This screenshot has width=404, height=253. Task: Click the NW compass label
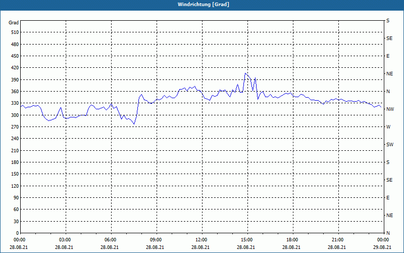coord(390,109)
